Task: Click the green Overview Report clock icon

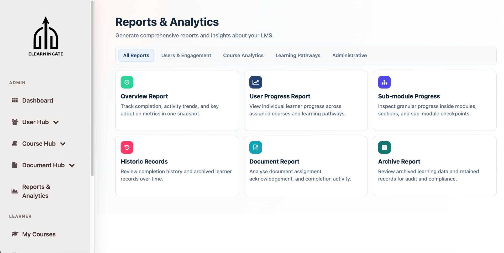Action: pyautogui.click(x=127, y=82)
